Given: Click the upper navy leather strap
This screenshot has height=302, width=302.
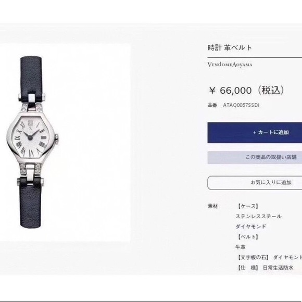Looking at the screenshot, I should 31,76.
